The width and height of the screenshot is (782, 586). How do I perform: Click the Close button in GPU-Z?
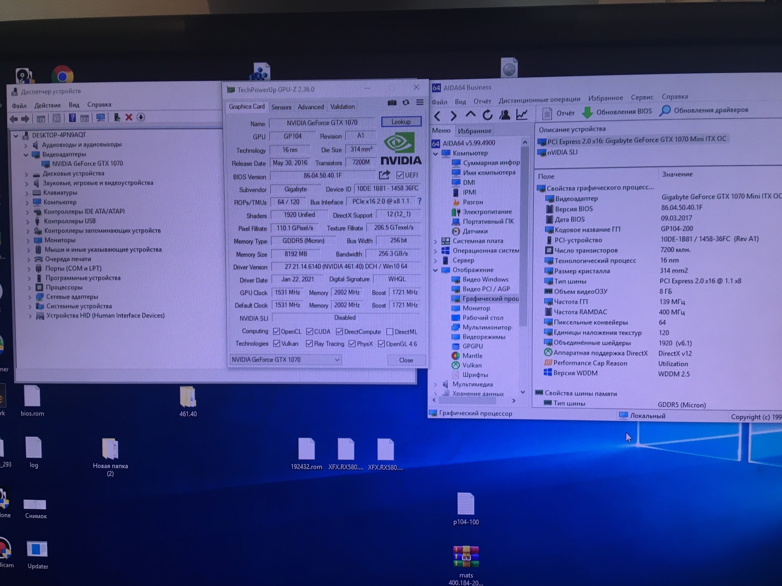pos(406,360)
